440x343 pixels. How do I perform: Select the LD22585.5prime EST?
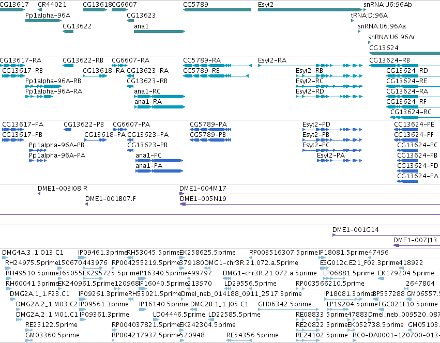(211, 320)
